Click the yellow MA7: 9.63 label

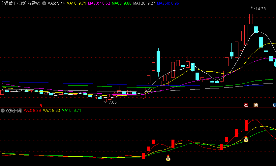tap(51, 111)
